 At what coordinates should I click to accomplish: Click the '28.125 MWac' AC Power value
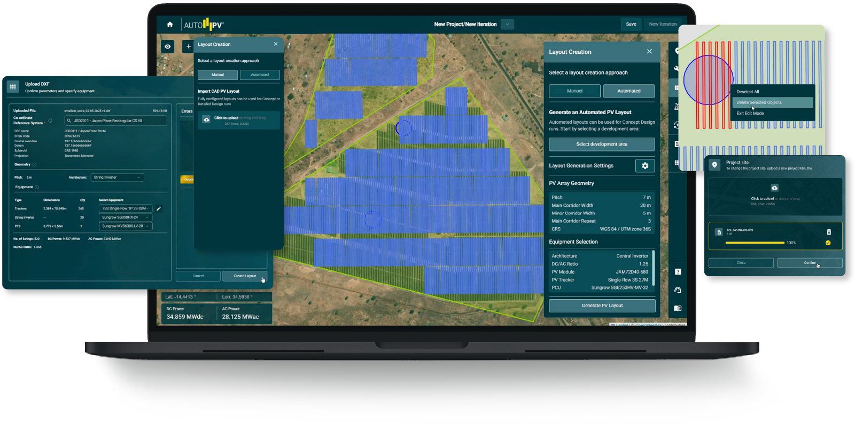click(x=240, y=317)
